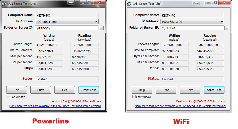Viewport: 238px width, 129px height.
Task: Select reading Mbps value 68.5358560
Action: 85,69
